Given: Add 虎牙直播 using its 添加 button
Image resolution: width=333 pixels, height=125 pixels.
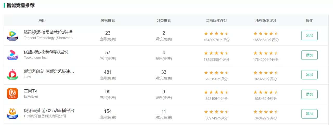Looking at the screenshot, I should [309, 114].
